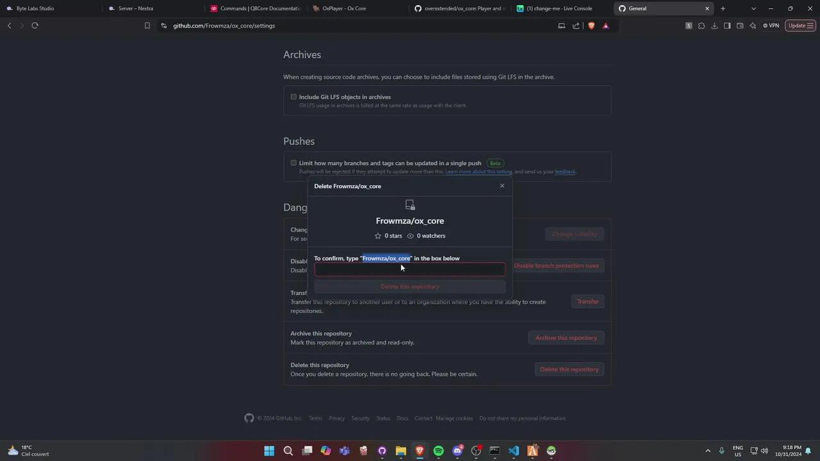Open File Explorer from the taskbar
The width and height of the screenshot is (820, 461).
coord(401,451)
